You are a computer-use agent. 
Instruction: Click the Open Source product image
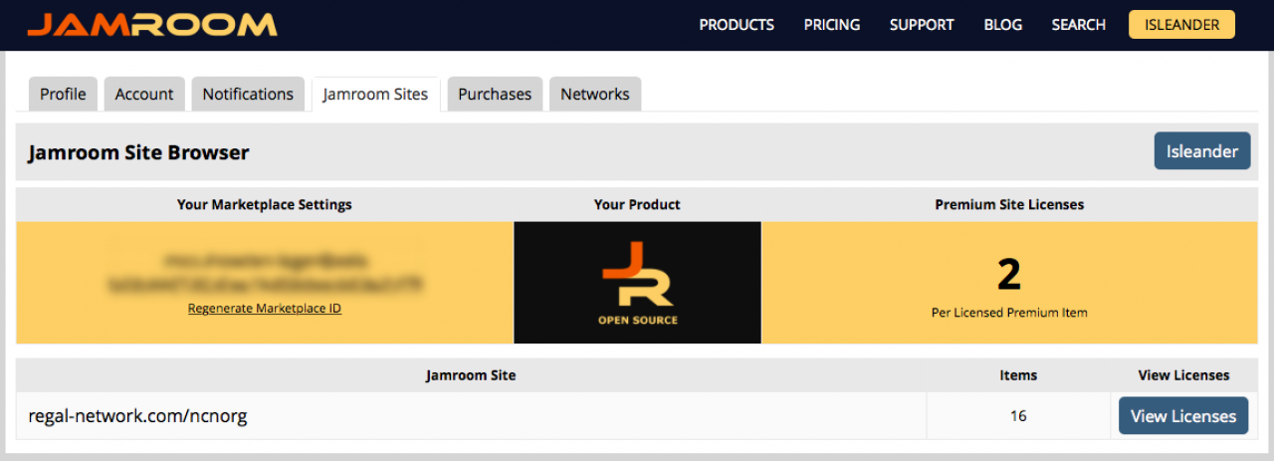coord(637,283)
